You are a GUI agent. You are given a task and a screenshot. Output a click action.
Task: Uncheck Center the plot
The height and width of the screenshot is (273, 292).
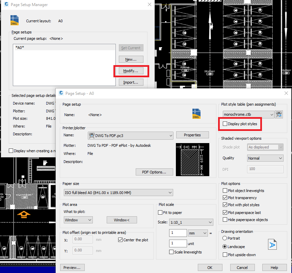point(121,240)
